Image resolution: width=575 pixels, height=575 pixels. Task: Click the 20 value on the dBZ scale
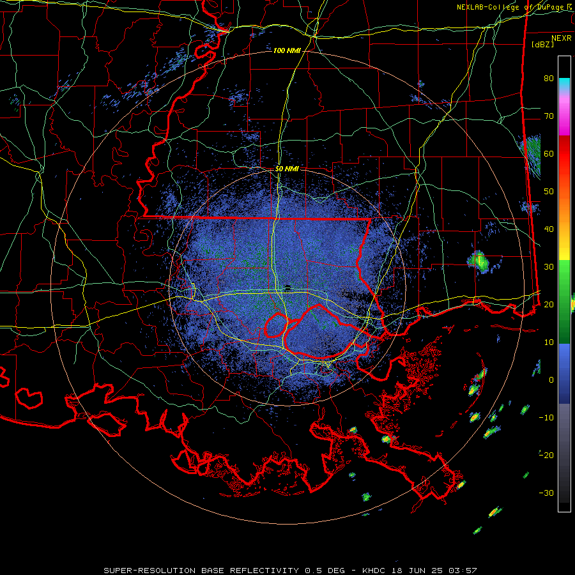[x=549, y=305]
